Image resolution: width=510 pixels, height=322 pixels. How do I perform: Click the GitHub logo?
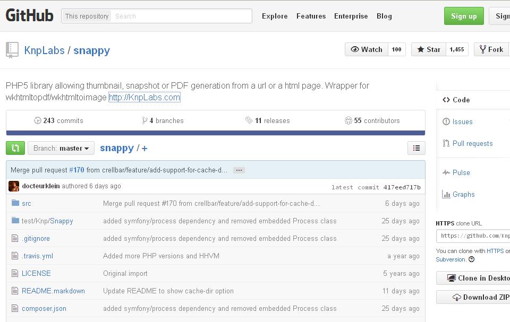tap(29, 15)
